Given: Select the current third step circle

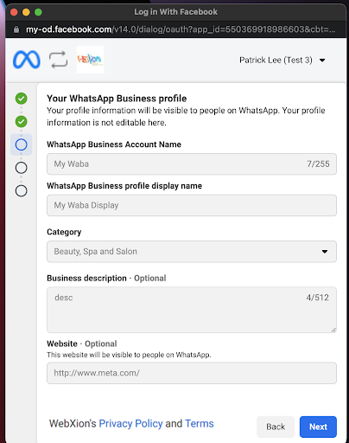Looking at the screenshot, I should [x=22, y=144].
